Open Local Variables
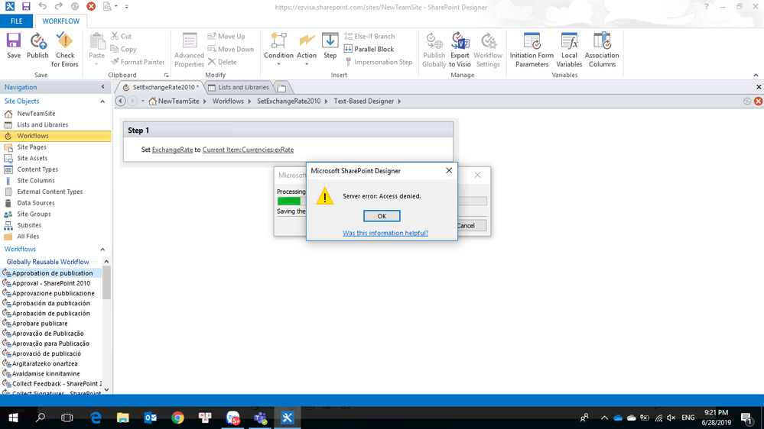 tap(569, 50)
